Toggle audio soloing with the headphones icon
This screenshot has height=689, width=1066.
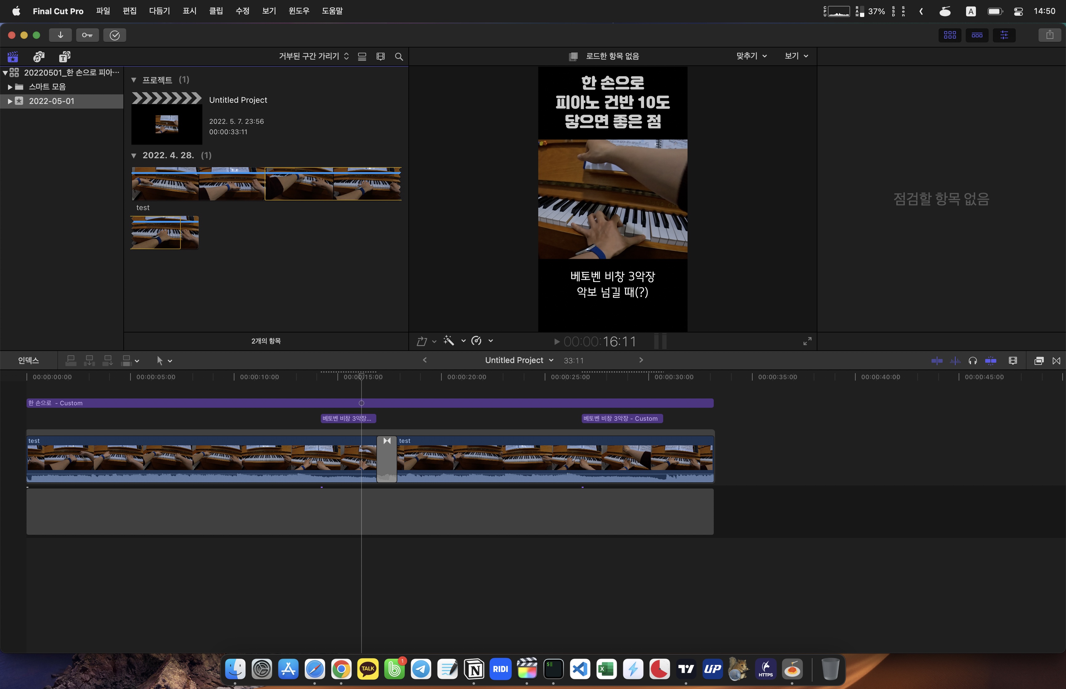click(973, 361)
